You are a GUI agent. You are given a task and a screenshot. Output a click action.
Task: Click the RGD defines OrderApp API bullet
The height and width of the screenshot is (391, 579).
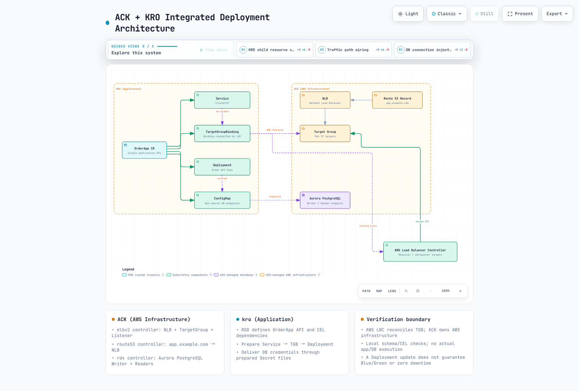tap(280, 333)
